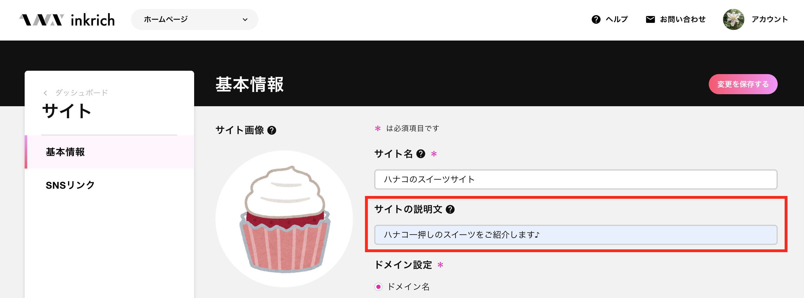Click the envelope contact icon
This screenshot has height=298, width=804.
pos(650,20)
